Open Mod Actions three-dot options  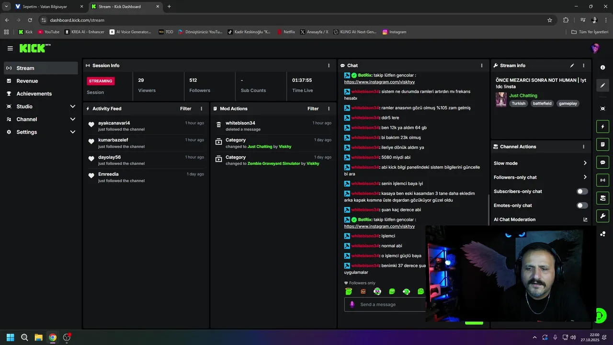[329, 109]
